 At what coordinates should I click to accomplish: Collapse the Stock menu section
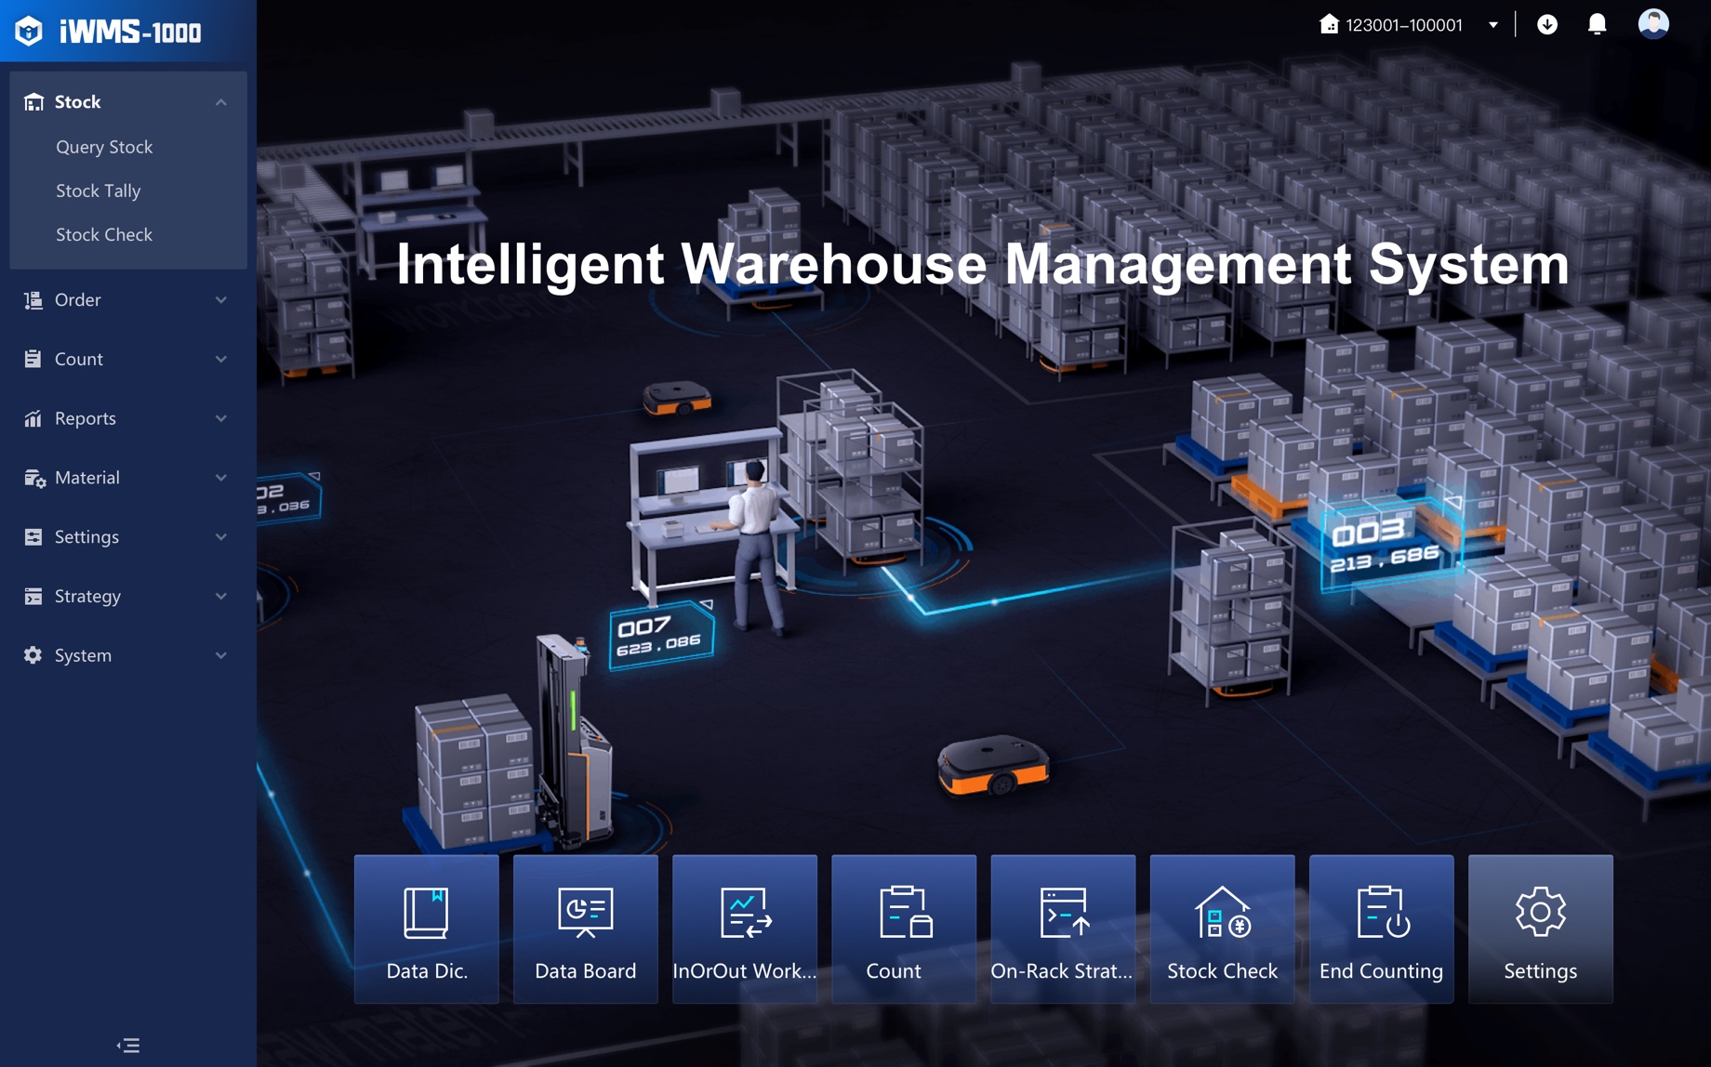pos(127,101)
